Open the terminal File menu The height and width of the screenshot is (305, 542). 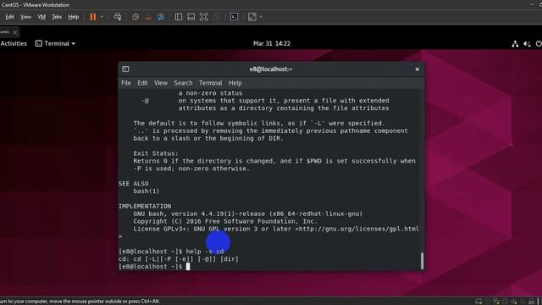click(126, 83)
